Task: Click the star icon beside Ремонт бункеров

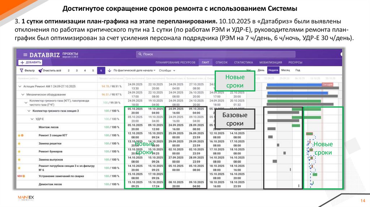Action: [19, 151]
